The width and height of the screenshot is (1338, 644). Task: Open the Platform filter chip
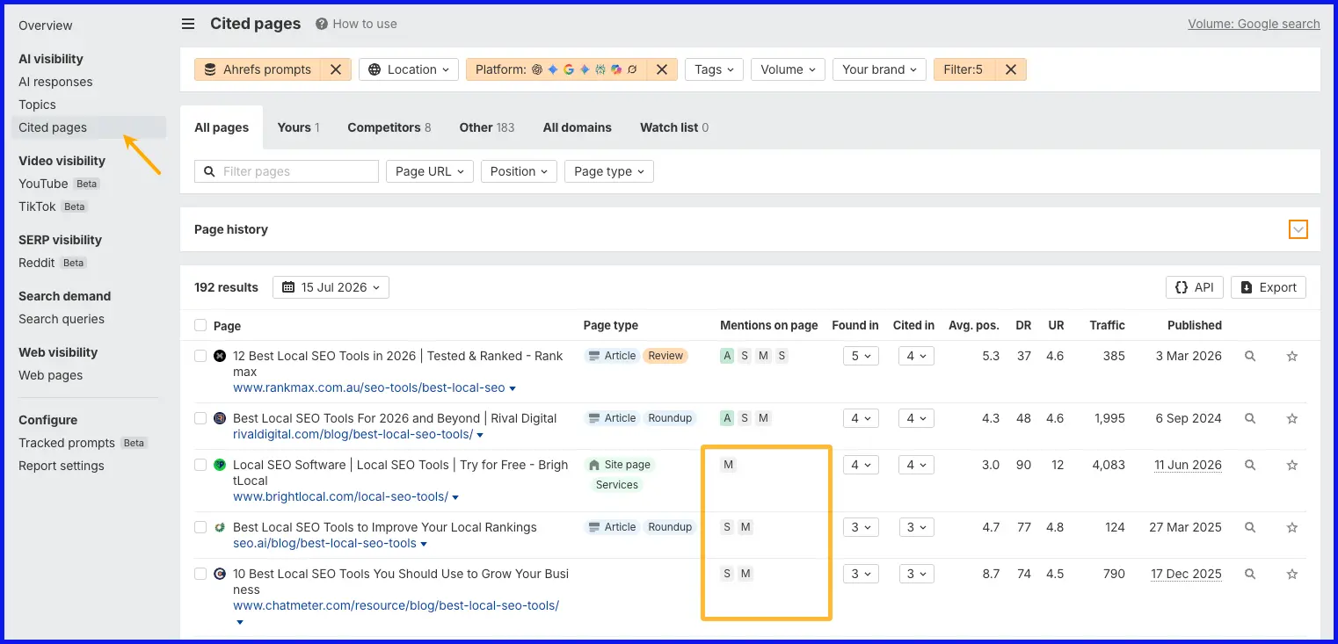coord(556,69)
